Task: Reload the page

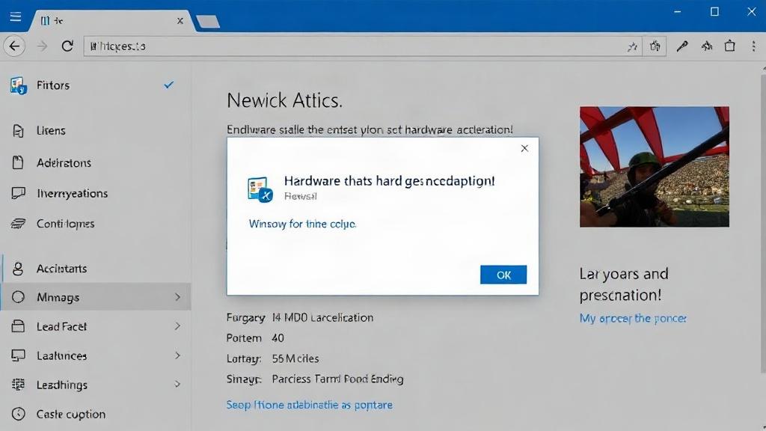Action: tap(67, 46)
